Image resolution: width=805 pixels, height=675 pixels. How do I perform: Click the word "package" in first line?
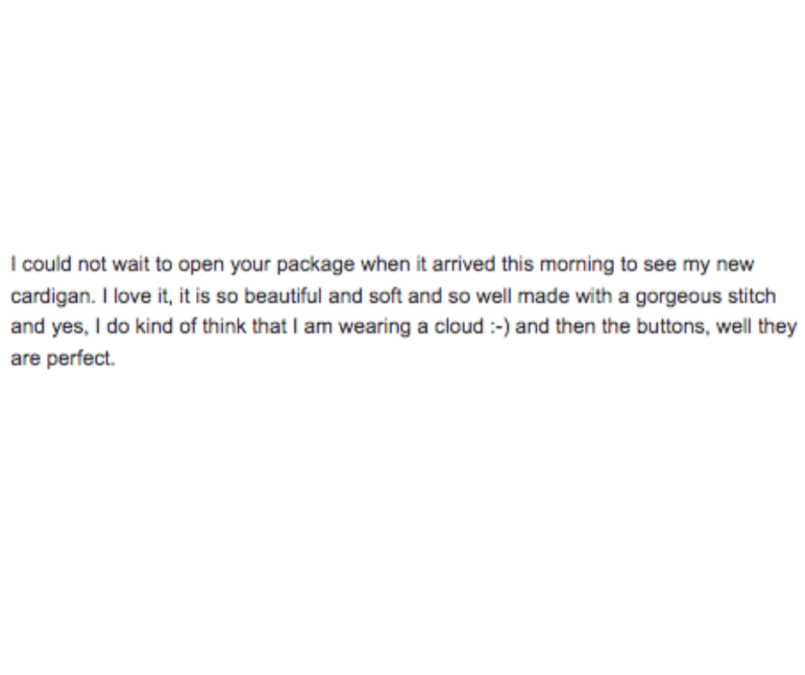coord(315,266)
